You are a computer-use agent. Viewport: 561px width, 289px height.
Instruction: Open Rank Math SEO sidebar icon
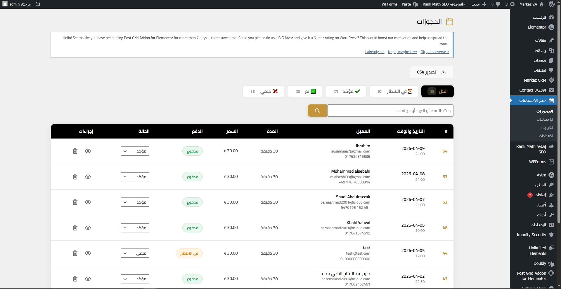(x=551, y=146)
